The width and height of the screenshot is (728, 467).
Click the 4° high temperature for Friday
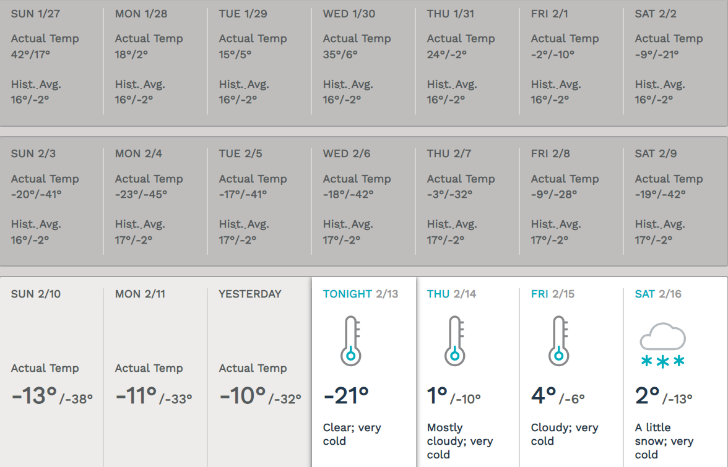point(544,396)
